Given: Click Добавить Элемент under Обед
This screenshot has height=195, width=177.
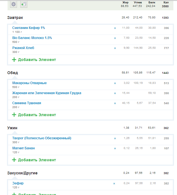Looking at the screenshot, I should click(x=34, y=115).
